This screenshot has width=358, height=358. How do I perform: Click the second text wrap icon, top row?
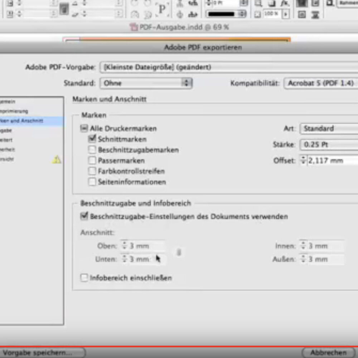click(x=315, y=3)
